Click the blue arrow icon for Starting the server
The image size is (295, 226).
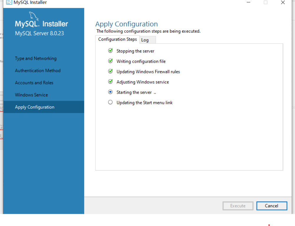tap(110, 92)
